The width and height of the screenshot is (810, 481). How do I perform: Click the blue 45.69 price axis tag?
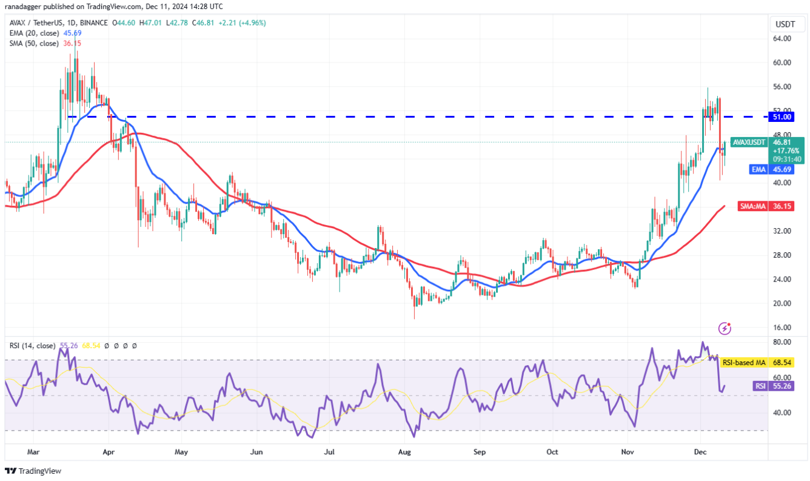click(x=782, y=170)
